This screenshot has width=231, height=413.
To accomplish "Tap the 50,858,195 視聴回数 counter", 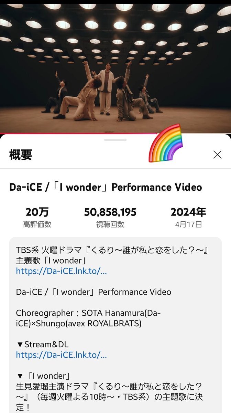I will click(x=110, y=218).
